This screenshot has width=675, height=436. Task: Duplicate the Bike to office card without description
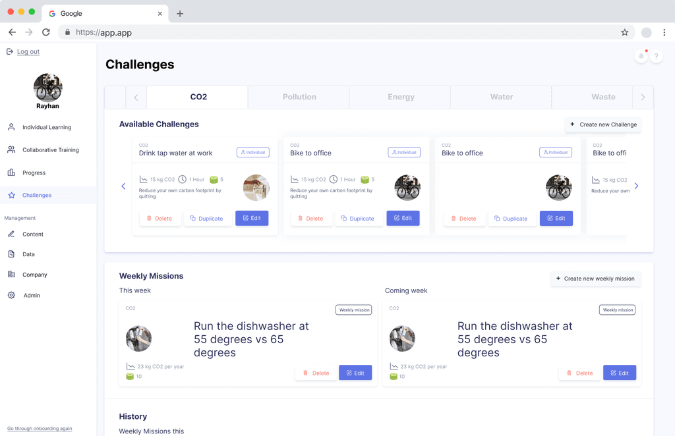512,219
